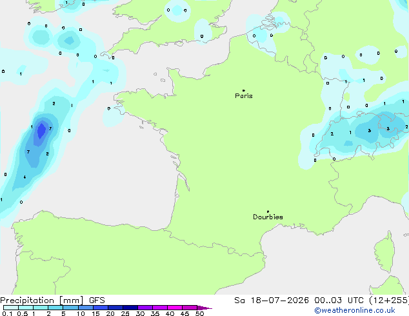Click the legend scale value 0.1
The height and width of the screenshot is (316, 409).
pyautogui.click(x=7, y=313)
